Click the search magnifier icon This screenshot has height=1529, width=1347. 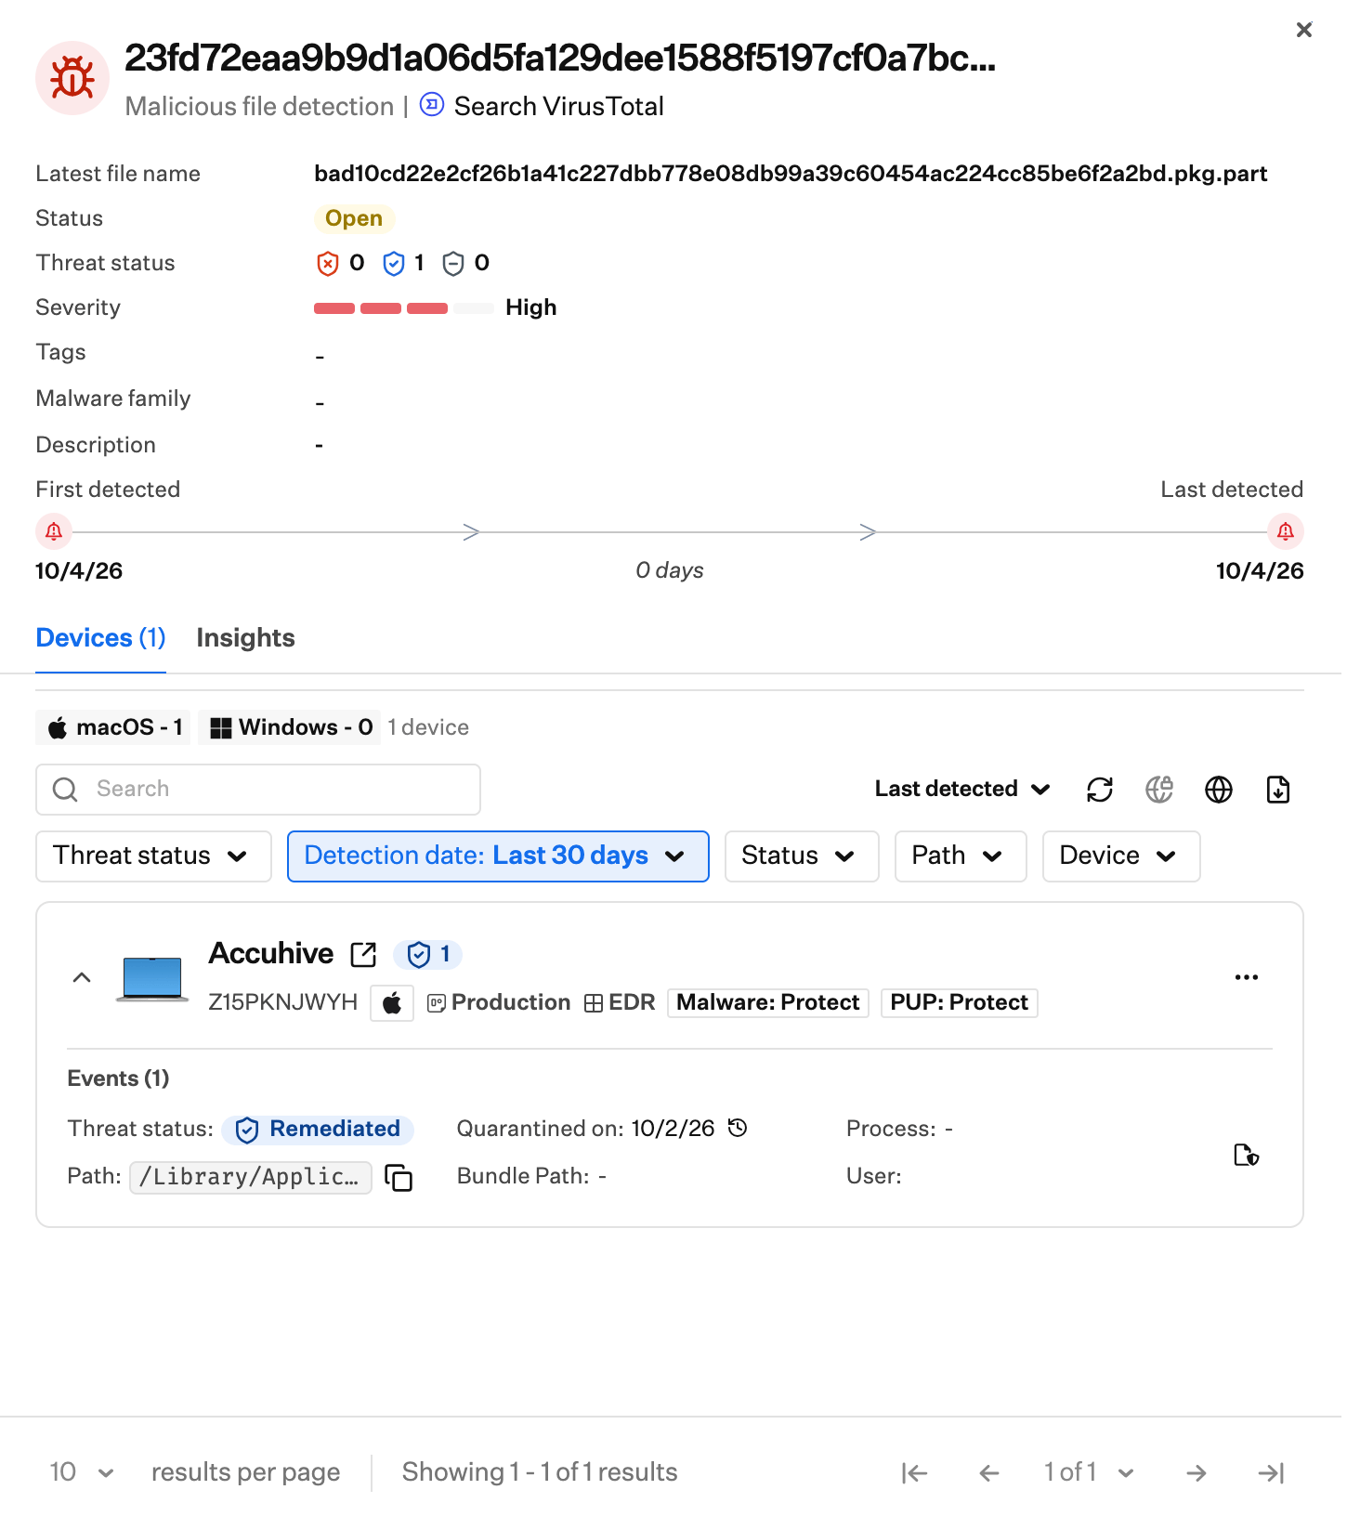pyautogui.click(x=65, y=790)
